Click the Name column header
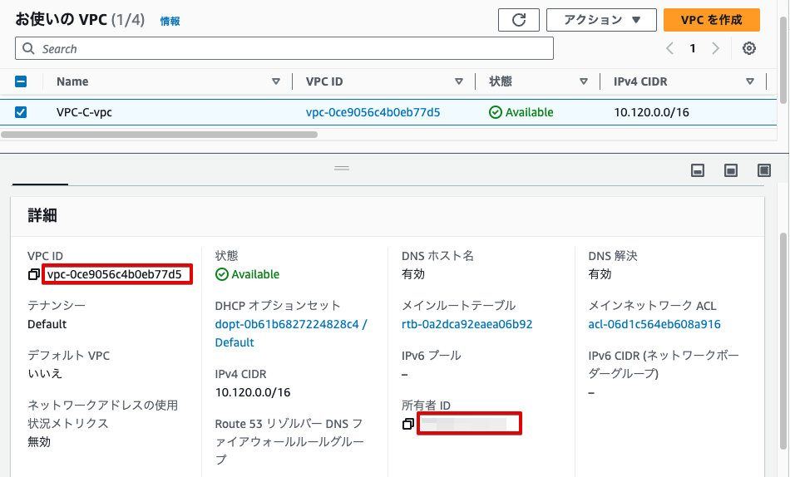Viewport: 790px width, 477px height. coord(72,81)
